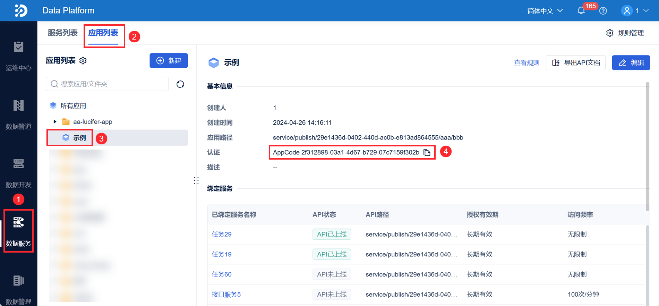Click the API未上线 status of 任务60
This screenshot has width=659, height=306.
(332, 274)
